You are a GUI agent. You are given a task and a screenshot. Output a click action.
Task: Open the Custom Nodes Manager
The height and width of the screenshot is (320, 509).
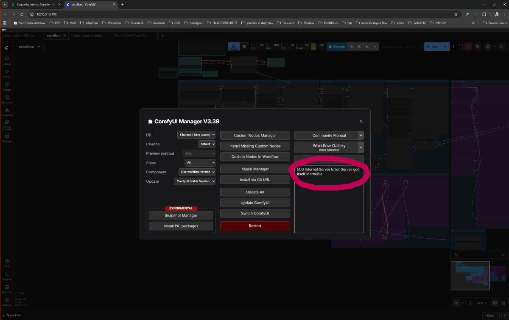click(255, 136)
